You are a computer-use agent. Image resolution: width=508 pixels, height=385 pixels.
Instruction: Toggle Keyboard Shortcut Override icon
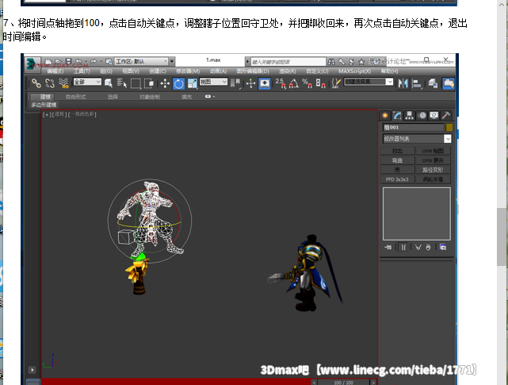point(265,83)
